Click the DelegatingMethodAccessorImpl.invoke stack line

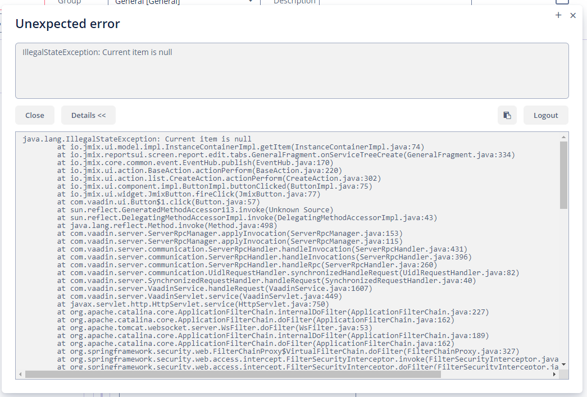point(247,218)
